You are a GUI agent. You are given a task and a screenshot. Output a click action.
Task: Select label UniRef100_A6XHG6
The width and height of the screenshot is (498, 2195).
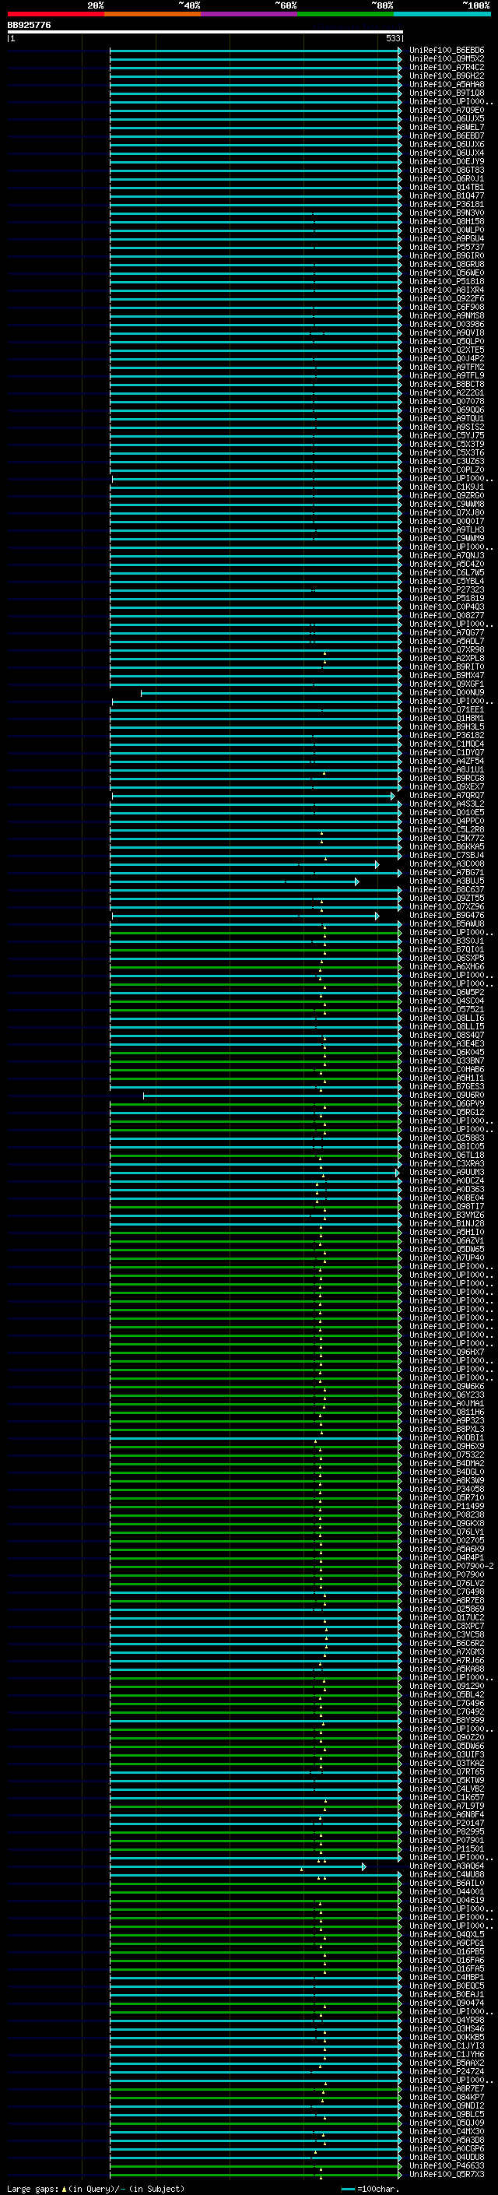pyautogui.click(x=447, y=967)
